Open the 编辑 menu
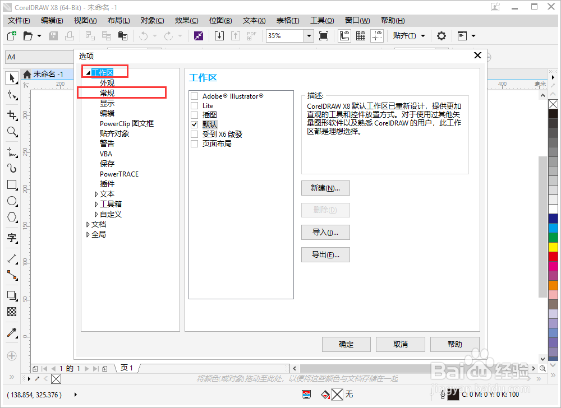The image size is (561, 408). coord(52,20)
